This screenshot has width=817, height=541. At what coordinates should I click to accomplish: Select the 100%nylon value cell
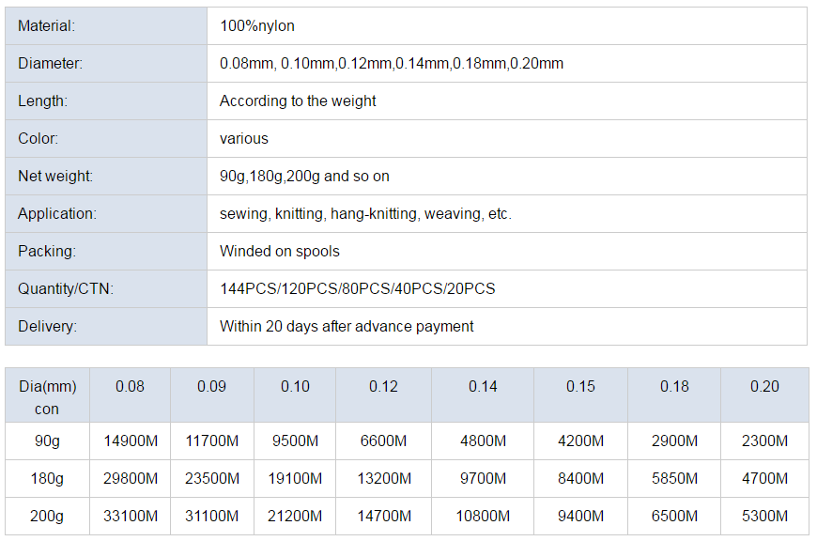tap(507, 25)
